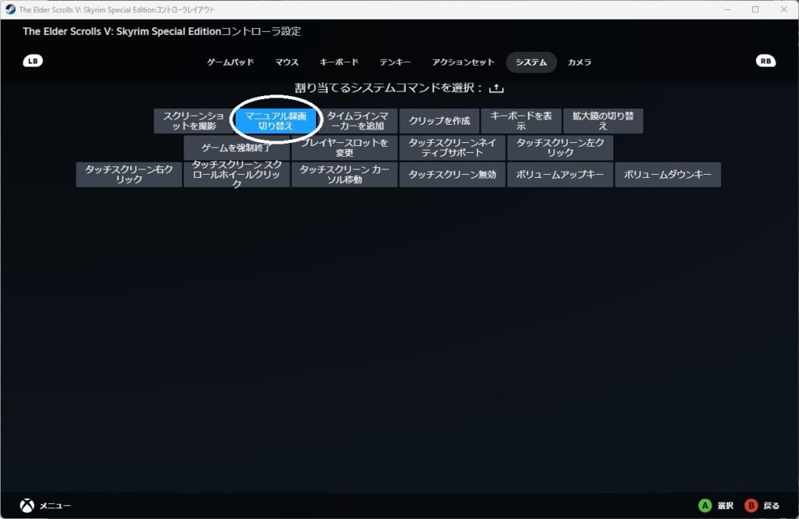Select キーボードを表示 command
Screen dimensions: 799x519
click(521, 121)
